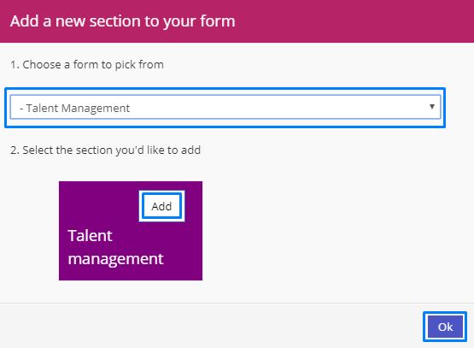Click the step 2 number label
The height and width of the screenshot is (348, 474).
(15, 150)
